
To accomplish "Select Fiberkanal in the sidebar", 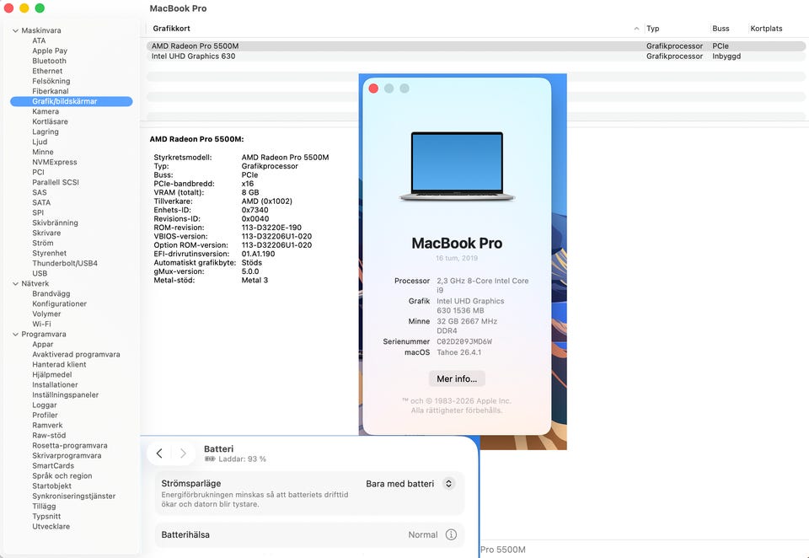I will click(50, 91).
